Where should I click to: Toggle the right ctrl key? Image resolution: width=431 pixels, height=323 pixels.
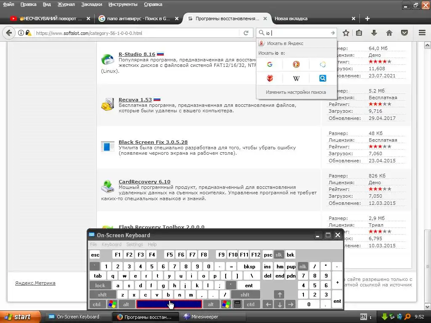(250, 304)
